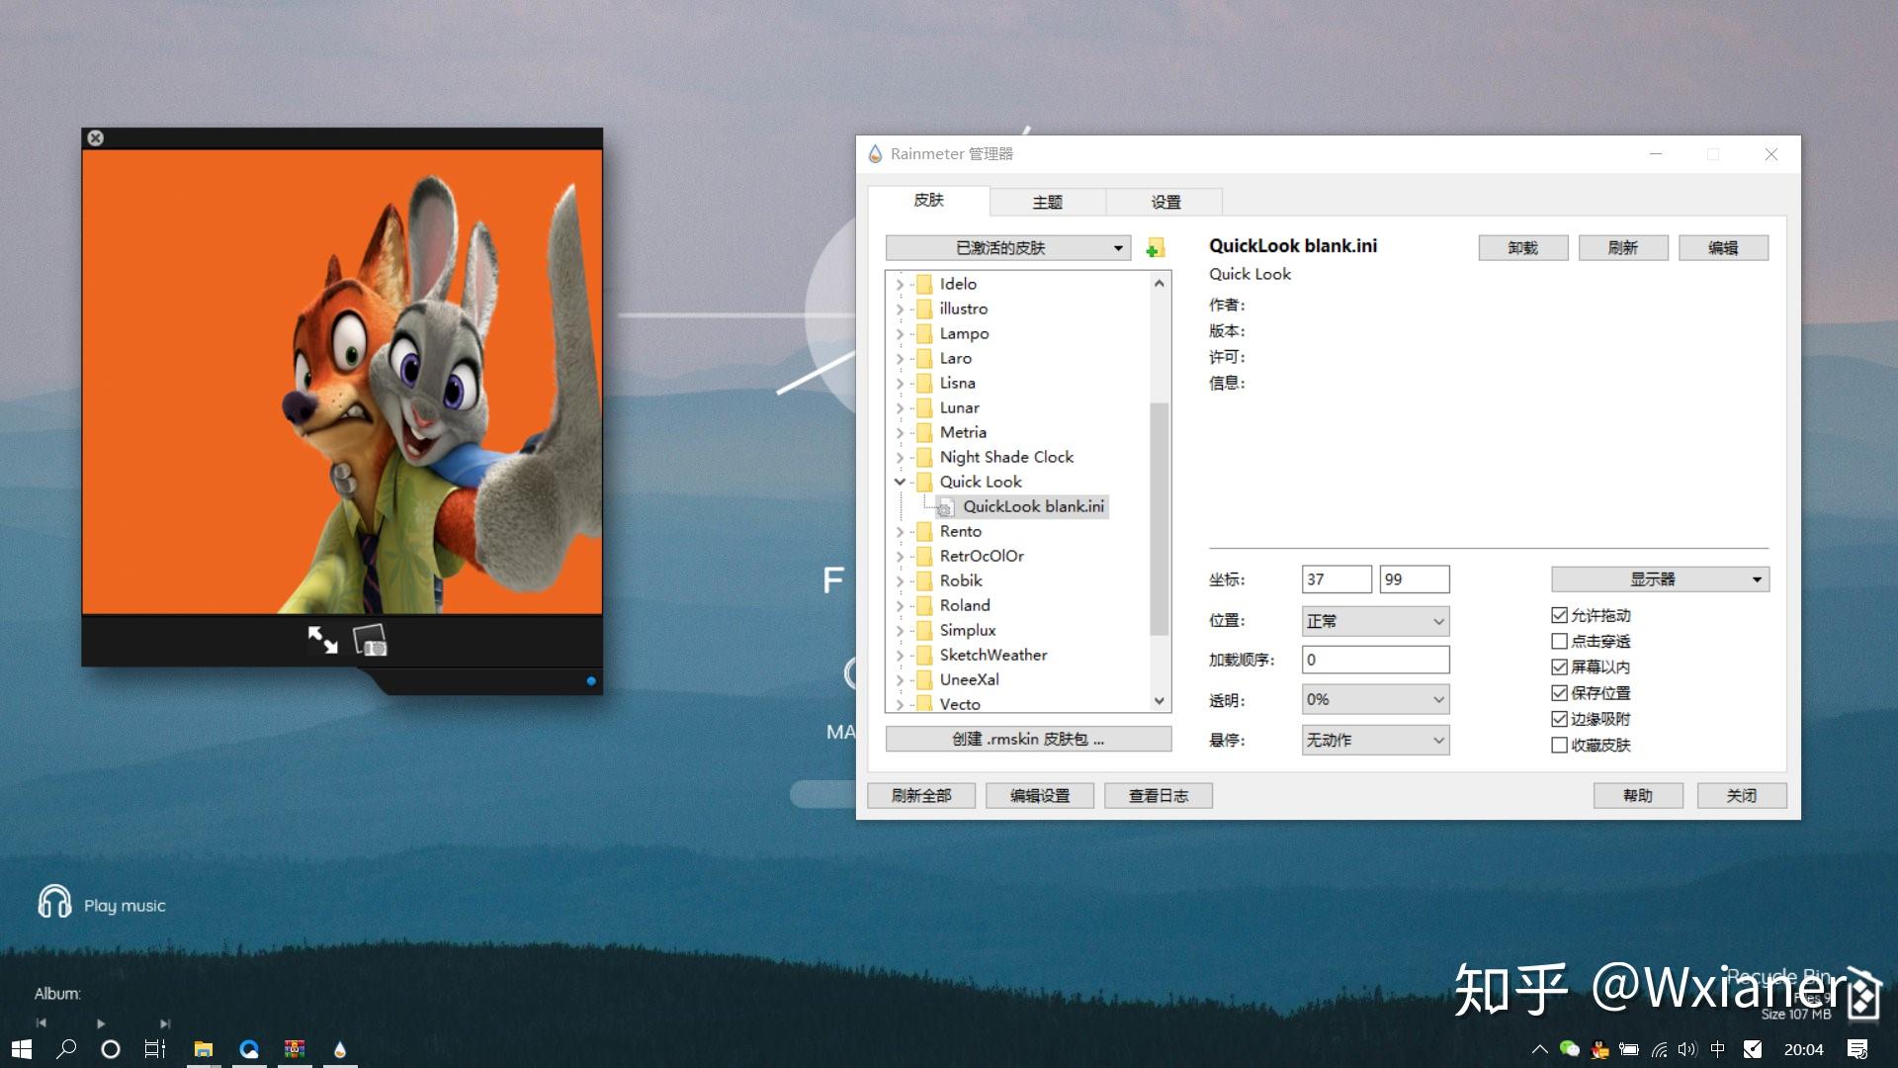Expand the Night Shade Clock folder
The image size is (1898, 1068).
click(900, 457)
